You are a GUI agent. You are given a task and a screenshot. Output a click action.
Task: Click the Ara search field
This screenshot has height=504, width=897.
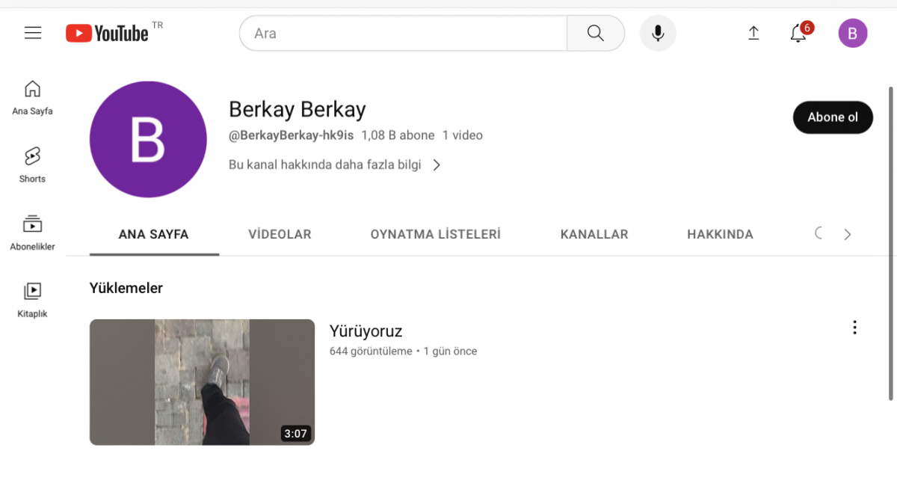point(404,33)
